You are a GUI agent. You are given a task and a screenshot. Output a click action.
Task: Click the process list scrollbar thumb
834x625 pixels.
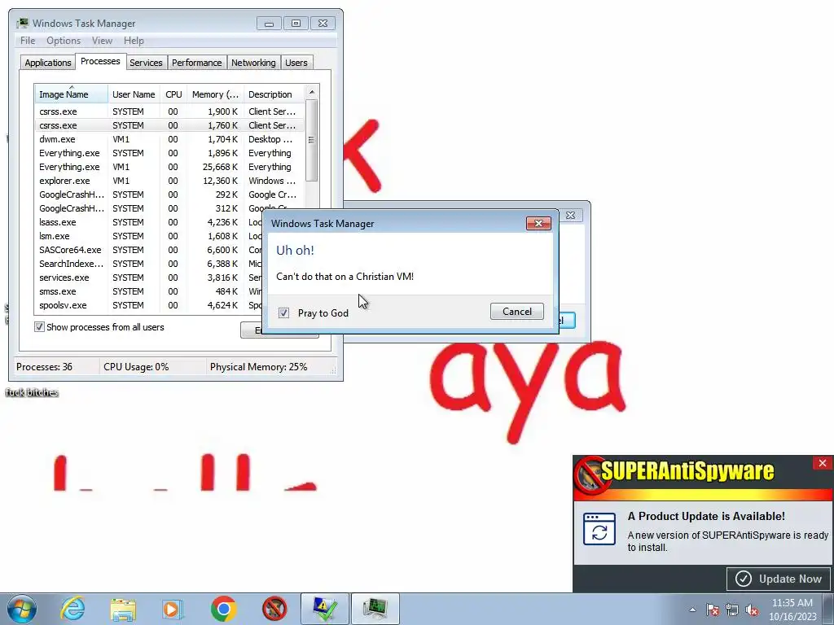(312, 140)
